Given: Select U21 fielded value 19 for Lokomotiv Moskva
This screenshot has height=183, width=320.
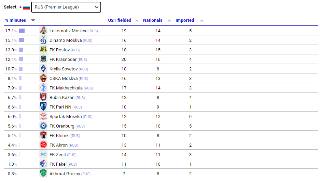Looking at the screenshot, I should (124, 31).
